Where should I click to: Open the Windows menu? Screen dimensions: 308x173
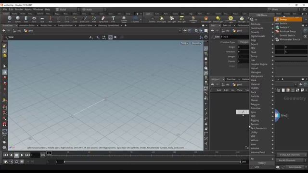[38, 10]
